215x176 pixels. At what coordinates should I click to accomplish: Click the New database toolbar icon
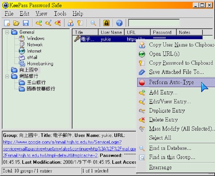[7, 23]
